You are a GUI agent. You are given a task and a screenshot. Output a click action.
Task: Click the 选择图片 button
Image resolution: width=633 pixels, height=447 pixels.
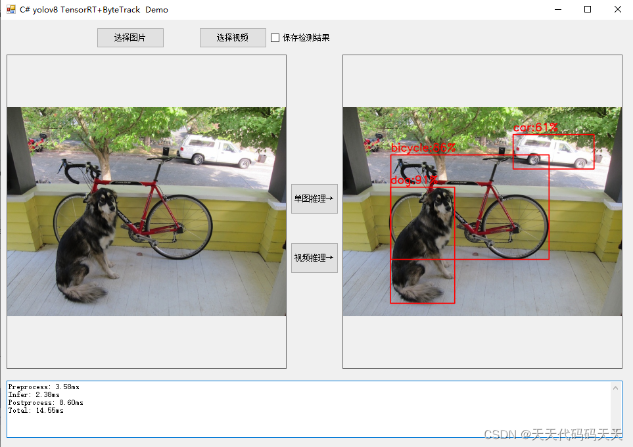tap(130, 37)
